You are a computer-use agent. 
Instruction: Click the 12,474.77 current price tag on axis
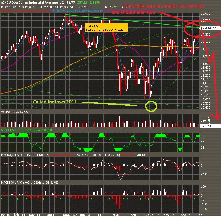click(210, 28)
